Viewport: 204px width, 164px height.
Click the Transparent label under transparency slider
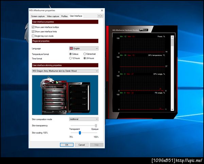coord(74,129)
